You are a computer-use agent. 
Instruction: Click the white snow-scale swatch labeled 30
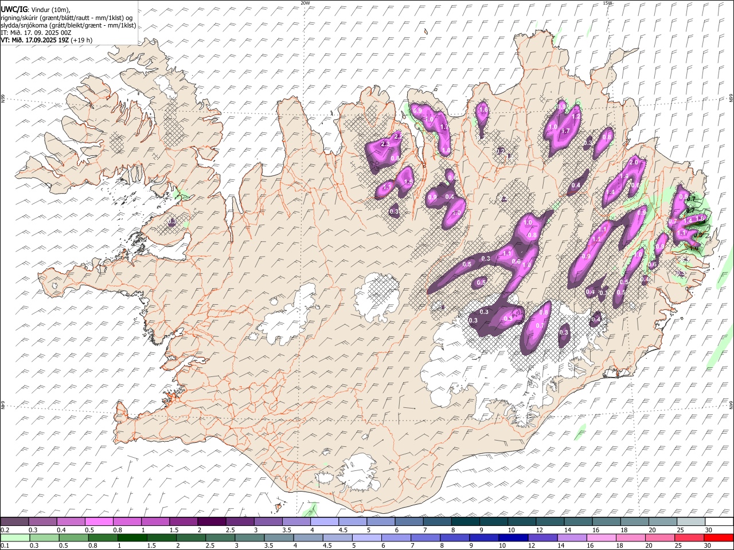[x=719, y=521]
